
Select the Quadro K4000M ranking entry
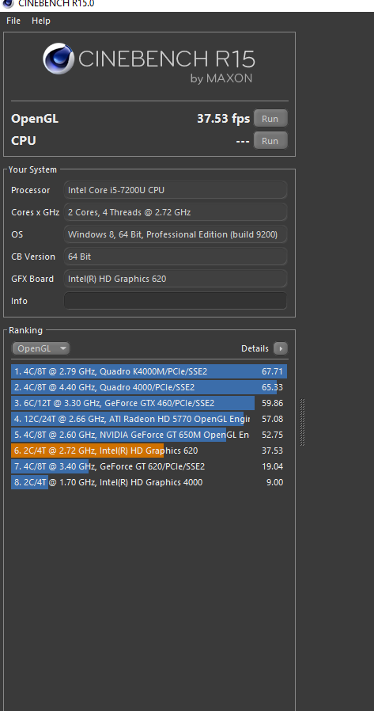click(x=149, y=372)
